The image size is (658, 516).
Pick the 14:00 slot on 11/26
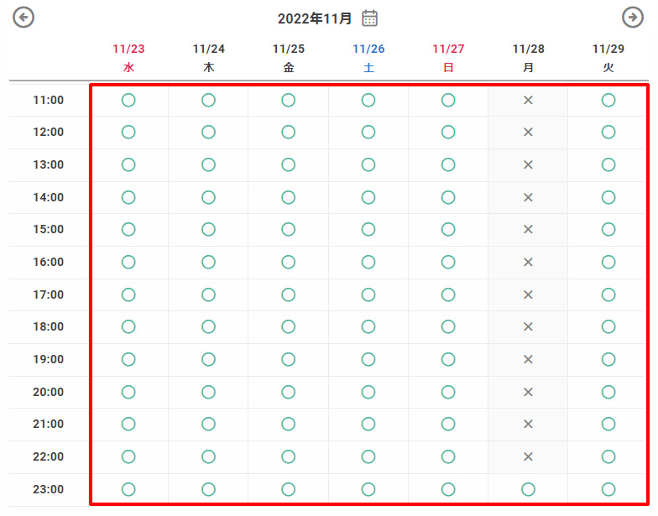tap(368, 198)
